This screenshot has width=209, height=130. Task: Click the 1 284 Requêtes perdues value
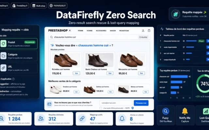[x=14, y=119]
